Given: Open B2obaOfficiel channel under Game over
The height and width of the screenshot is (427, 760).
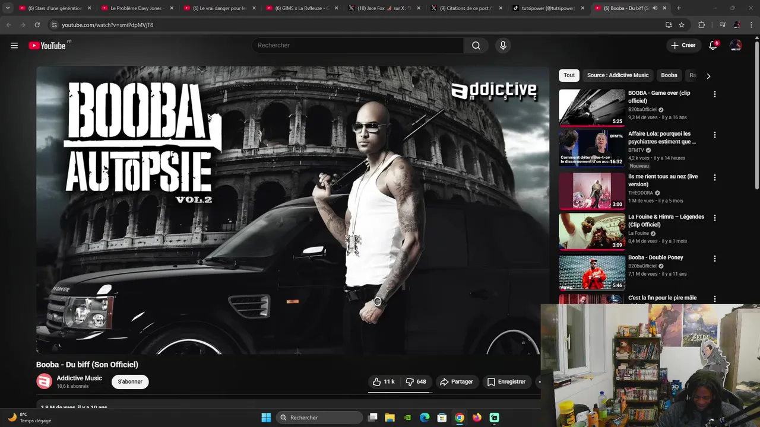Looking at the screenshot, I should coord(642,110).
